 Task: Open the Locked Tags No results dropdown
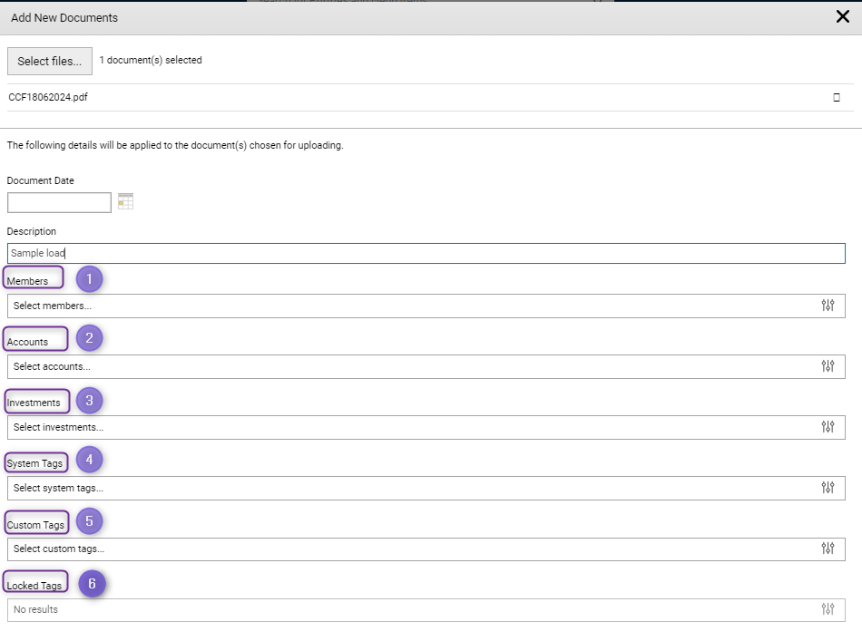point(426,609)
